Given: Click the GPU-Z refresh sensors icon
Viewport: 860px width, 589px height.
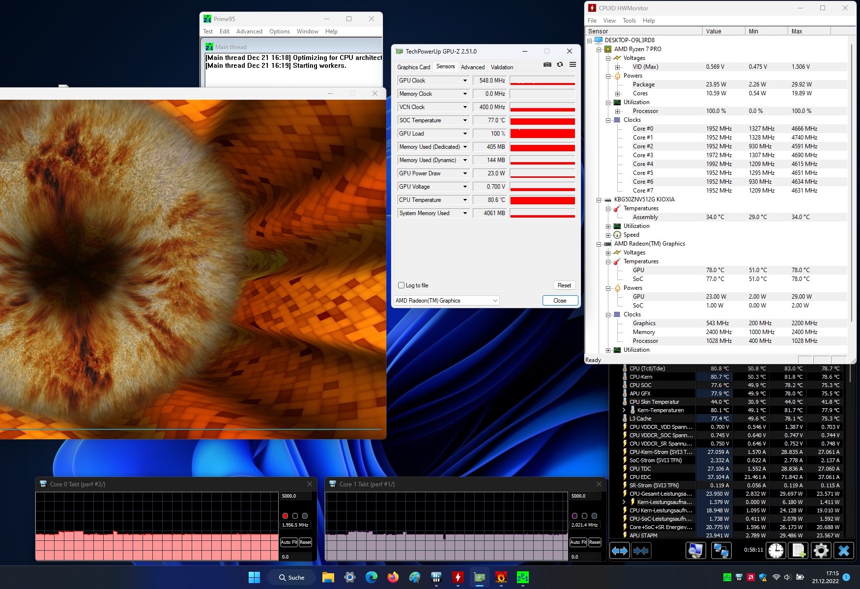Looking at the screenshot, I should [x=560, y=65].
